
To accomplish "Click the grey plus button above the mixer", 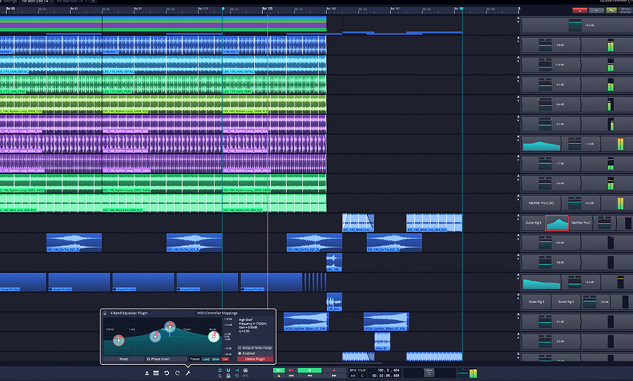I will 596,11.
